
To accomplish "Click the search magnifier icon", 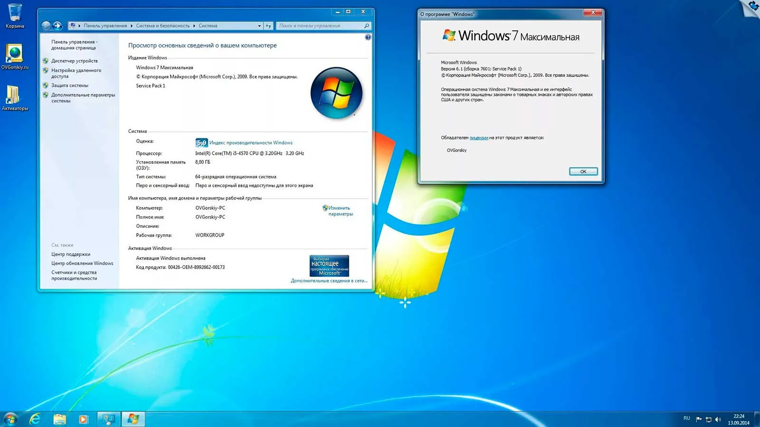I will coord(366,26).
